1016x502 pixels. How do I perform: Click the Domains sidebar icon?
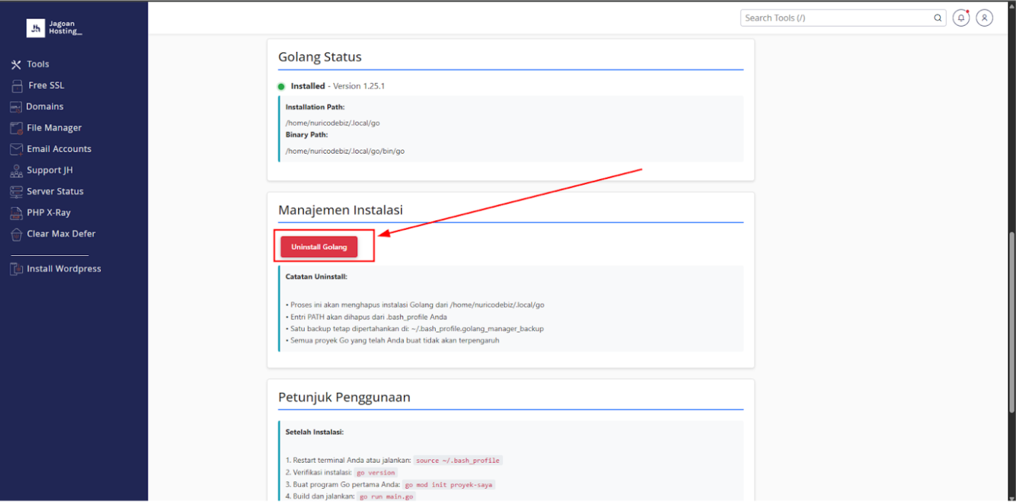[x=16, y=107]
